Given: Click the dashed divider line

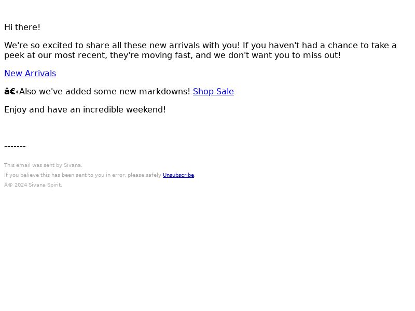Looking at the screenshot, I should coord(15,146).
